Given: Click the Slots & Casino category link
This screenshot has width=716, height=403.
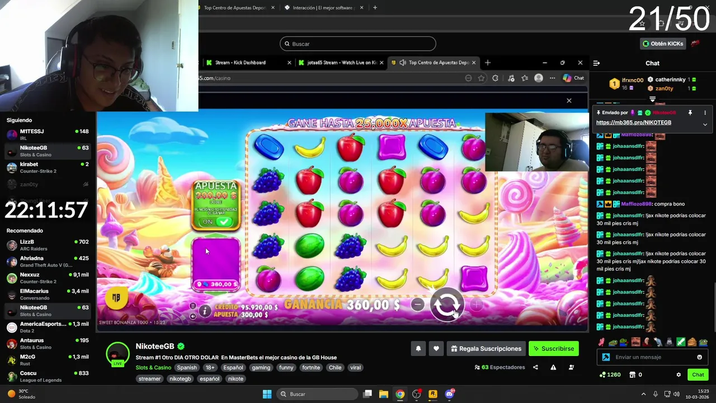Looking at the screenshot, I should click(153, 368).
